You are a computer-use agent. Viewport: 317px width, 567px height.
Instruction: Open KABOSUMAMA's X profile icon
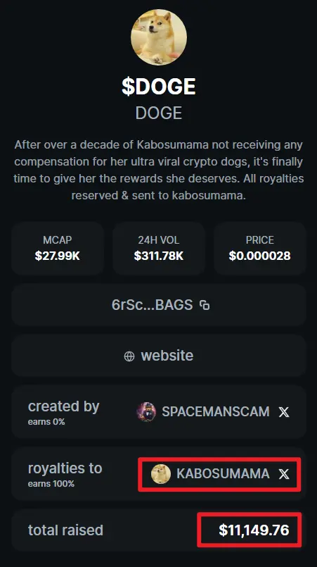(284, 474)
